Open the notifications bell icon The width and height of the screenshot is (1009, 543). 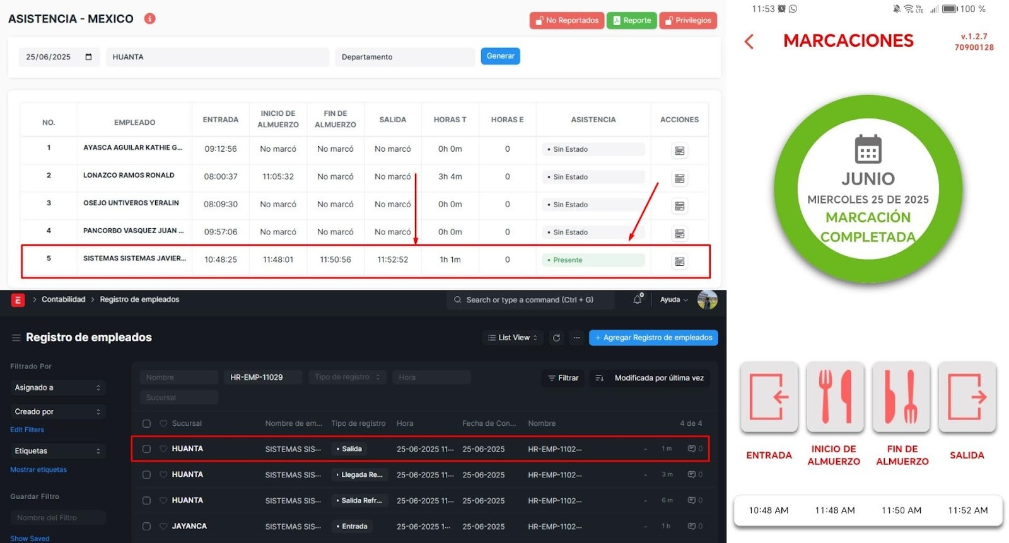tap(638, 300)
